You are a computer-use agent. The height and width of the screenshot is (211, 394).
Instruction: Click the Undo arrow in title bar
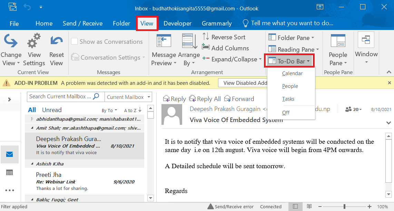[x=27, y=7]
